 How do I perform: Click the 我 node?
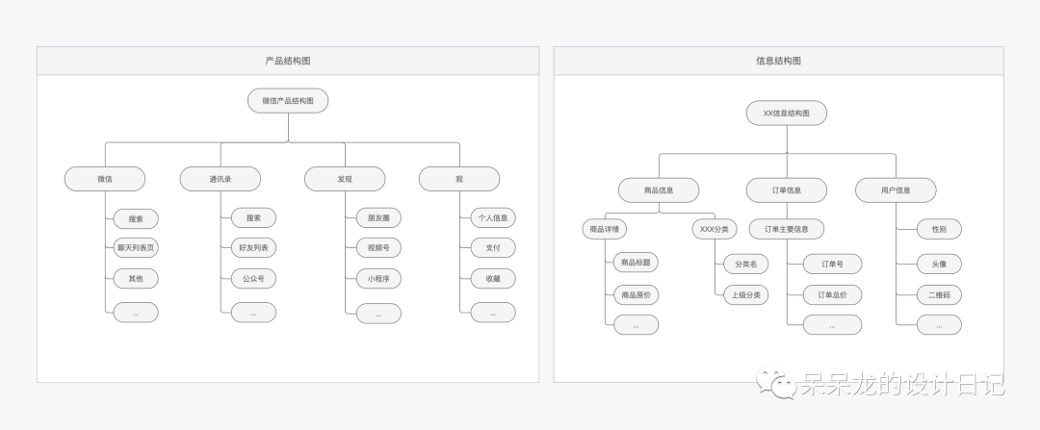tap(459, 179)
